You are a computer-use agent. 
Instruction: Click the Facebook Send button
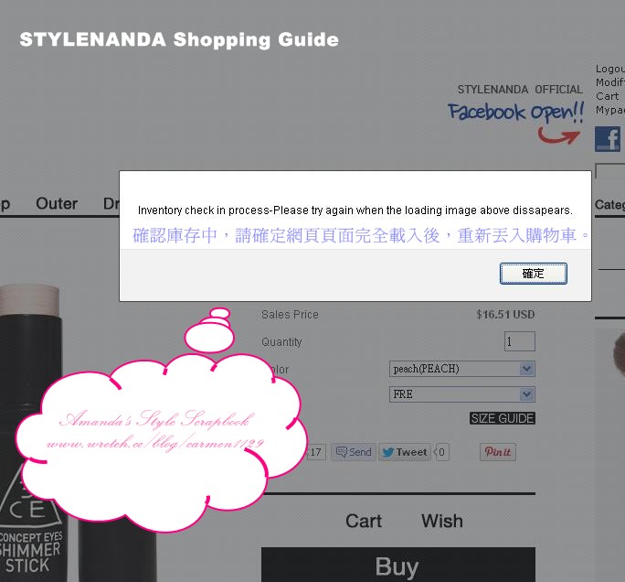tap(354, 452)
